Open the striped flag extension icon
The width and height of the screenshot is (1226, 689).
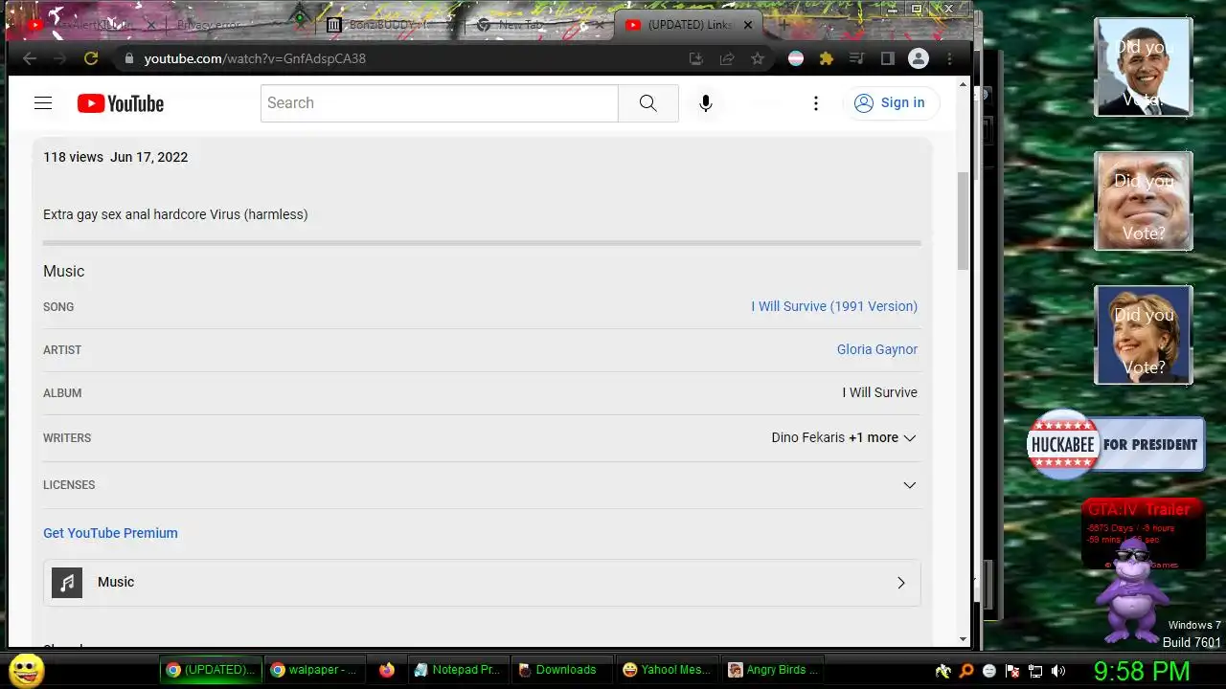796,58
